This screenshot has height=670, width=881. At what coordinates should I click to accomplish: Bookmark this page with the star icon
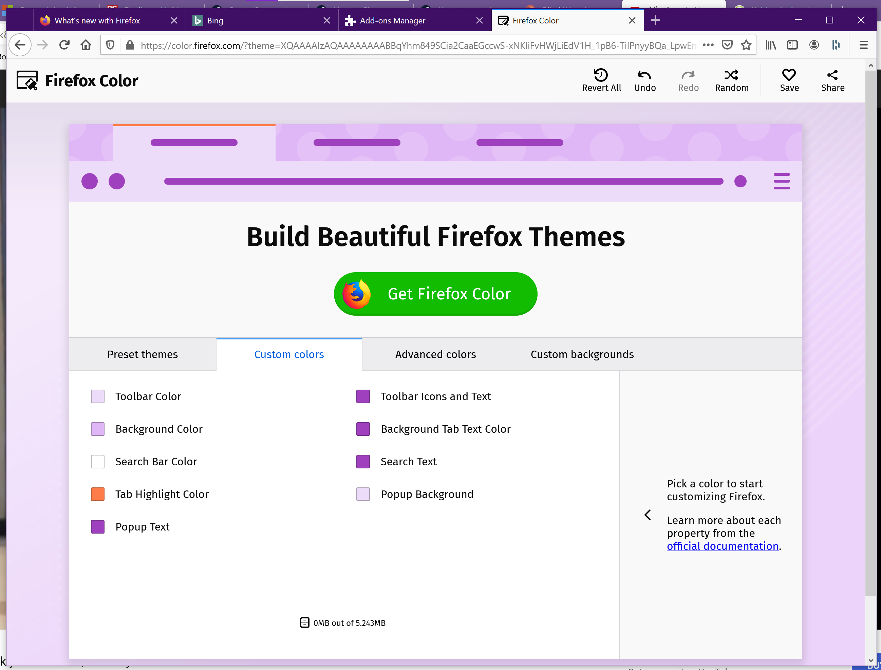(x=746, y=45)
